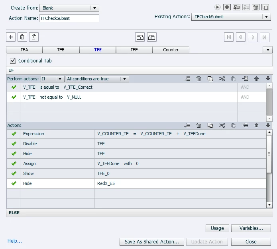Open the Create from dropdown
Screen dimensions: 277x249
coord(69,8)
